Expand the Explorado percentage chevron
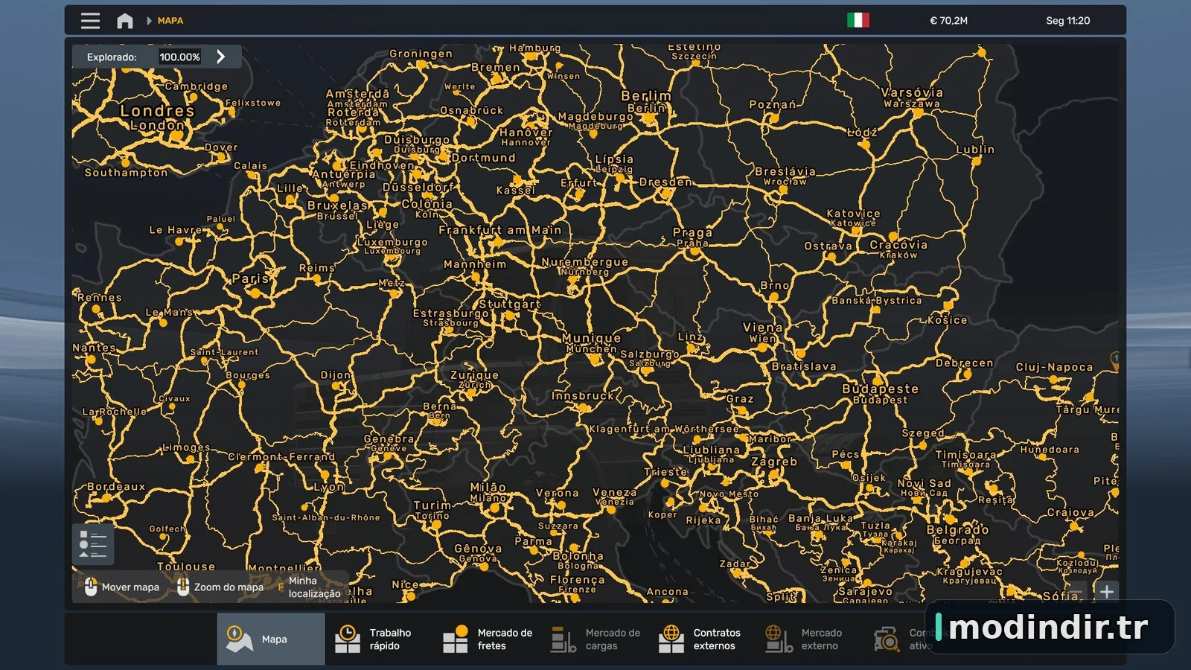Viewport: 1191px width, 670px height. point(220,57)
